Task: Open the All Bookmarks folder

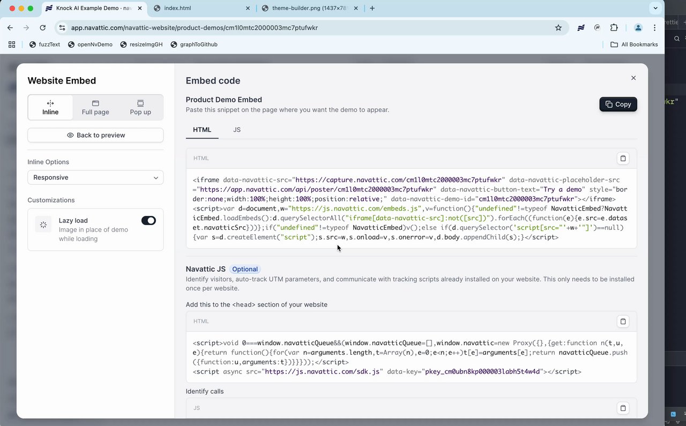Action: [635, 44]
